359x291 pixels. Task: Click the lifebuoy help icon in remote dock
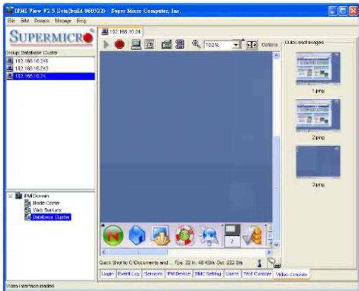[x=184, y=235]
